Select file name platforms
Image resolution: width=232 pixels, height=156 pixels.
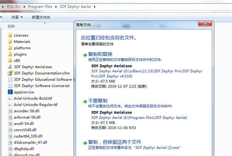tap(22, 48)
